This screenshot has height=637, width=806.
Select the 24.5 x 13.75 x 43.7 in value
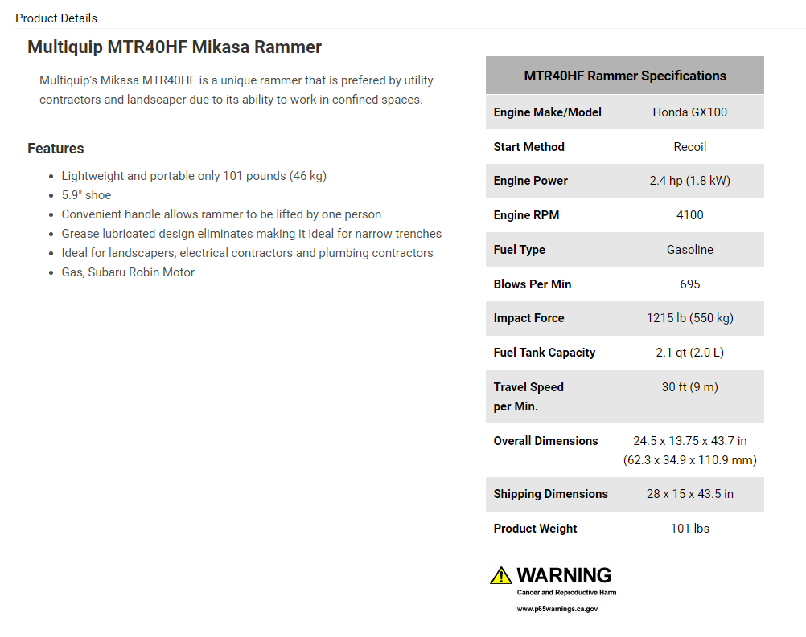pyautogui.click(x=690, y=441)
